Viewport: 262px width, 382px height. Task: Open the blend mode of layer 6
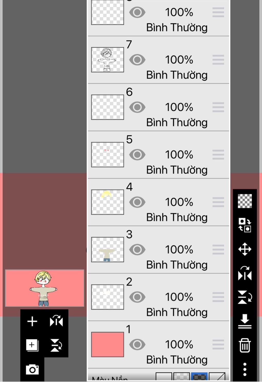point(177,123)
